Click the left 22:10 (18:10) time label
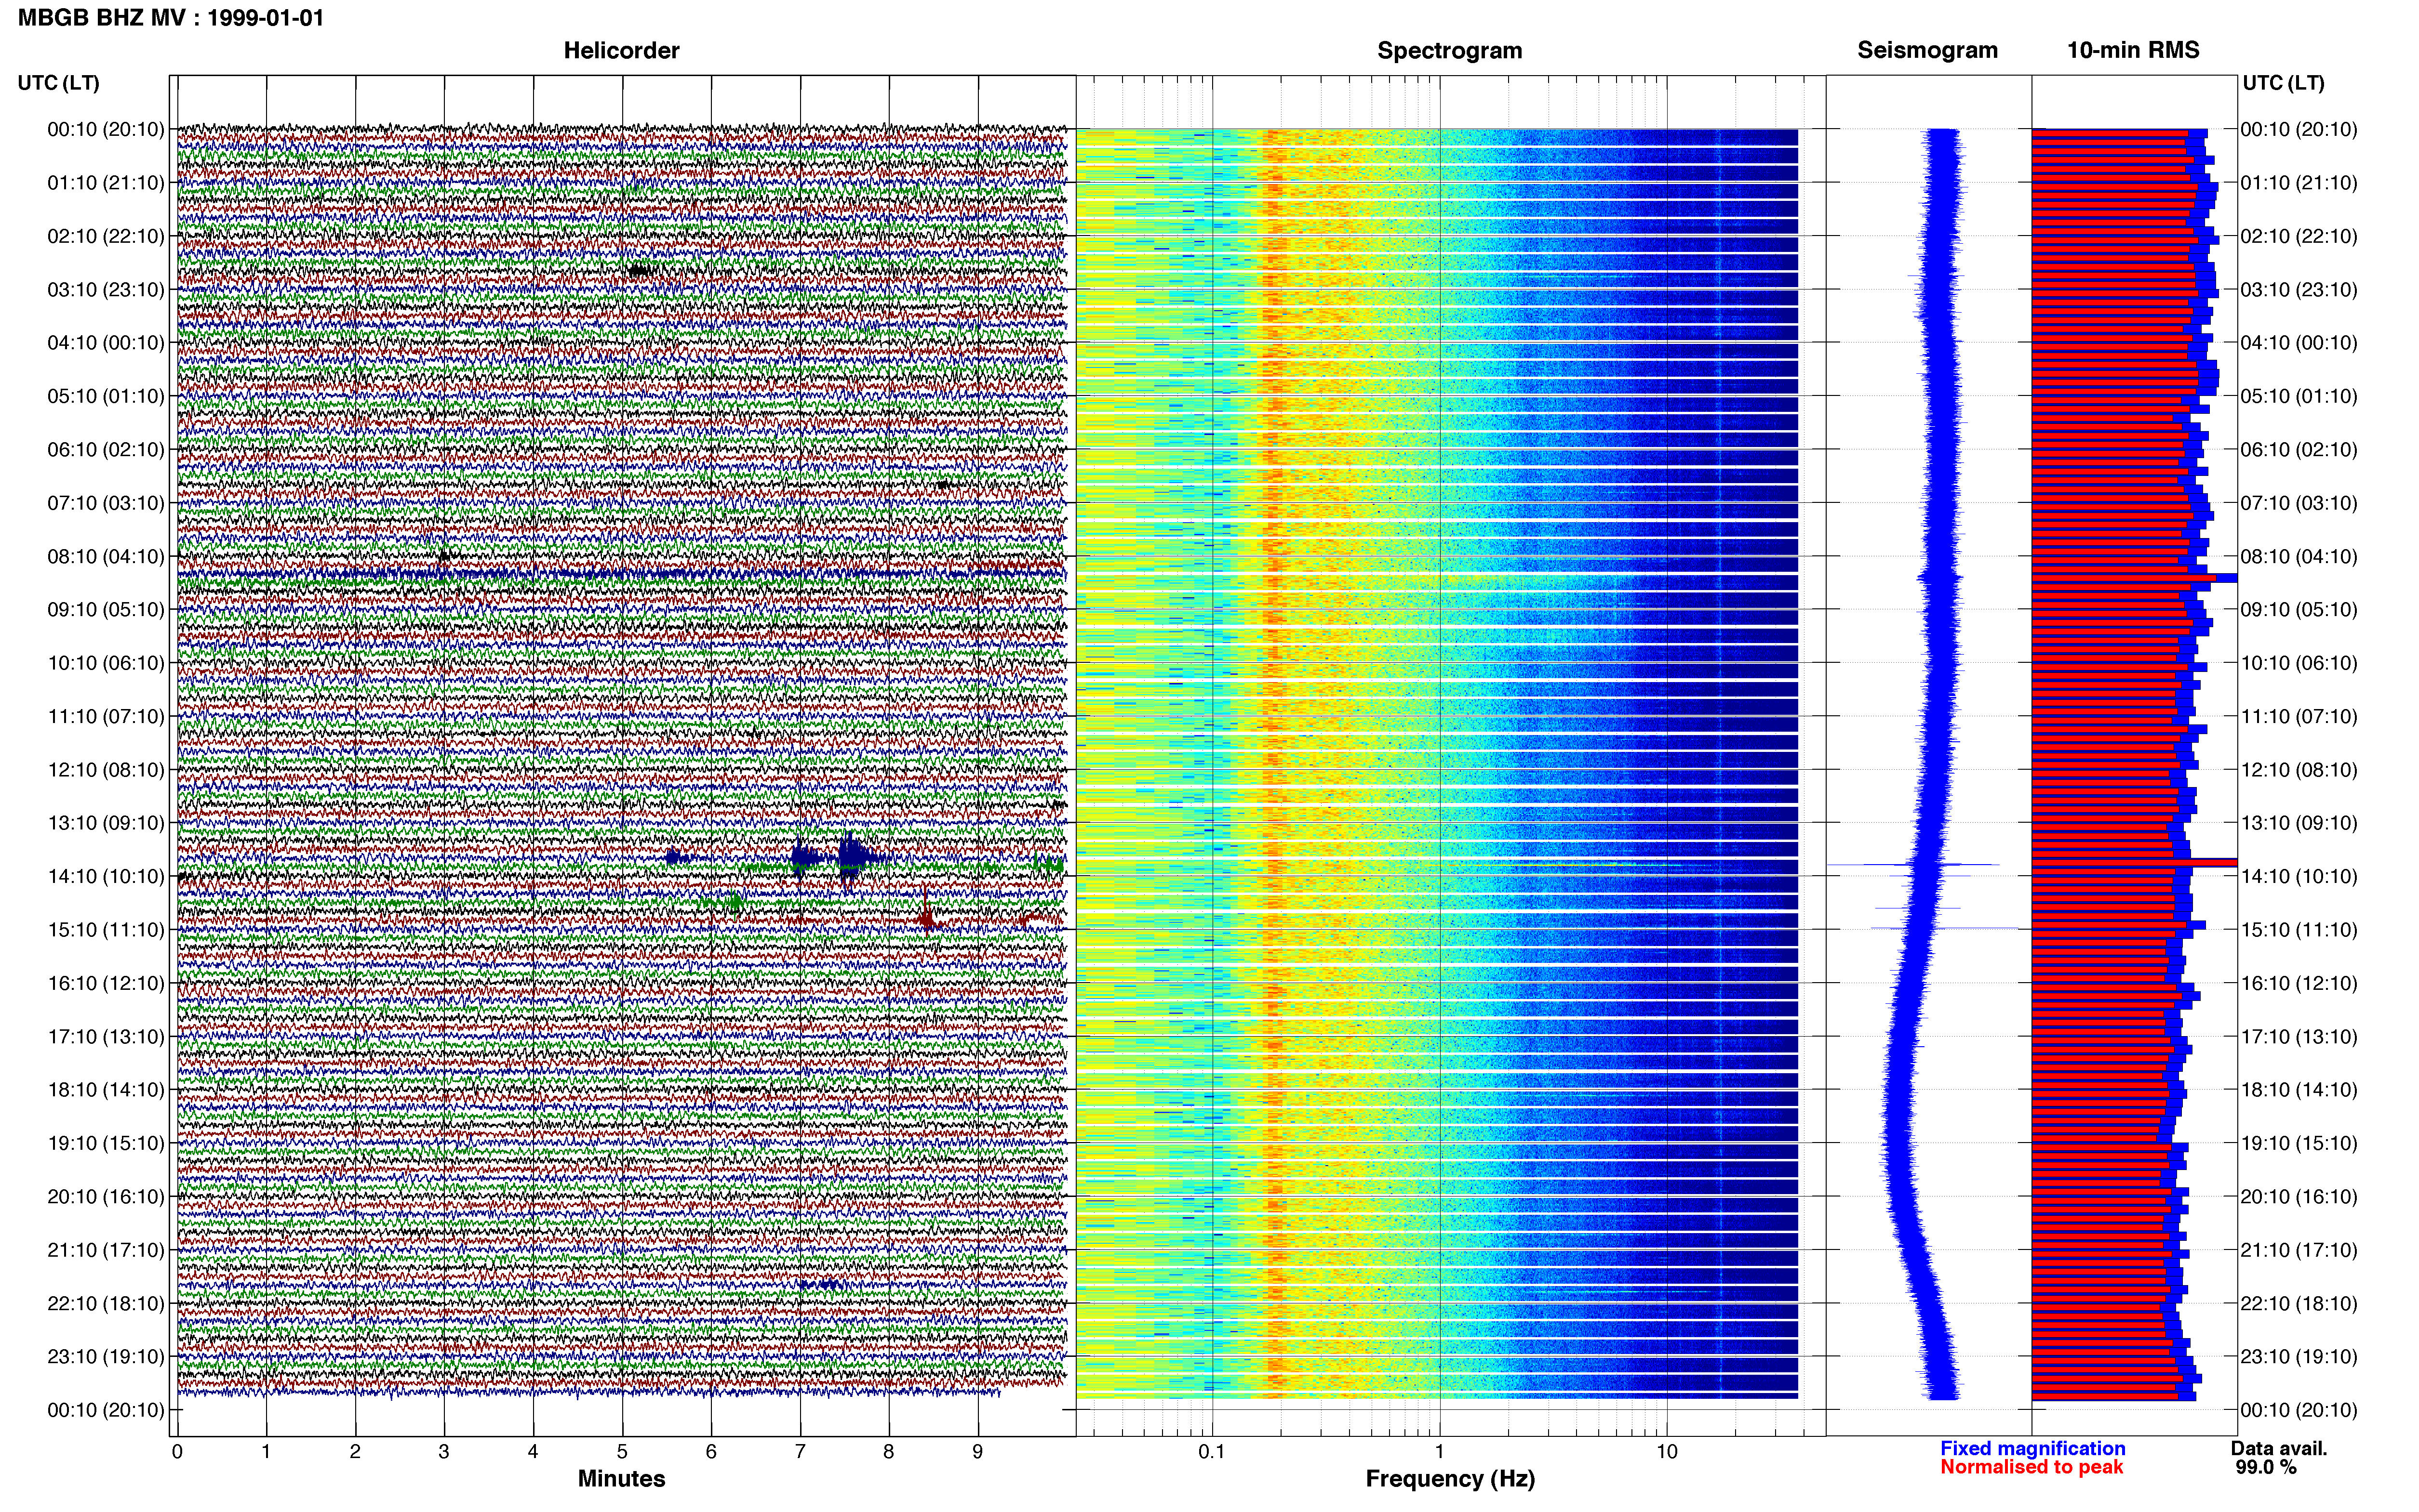 [106, 1304]
